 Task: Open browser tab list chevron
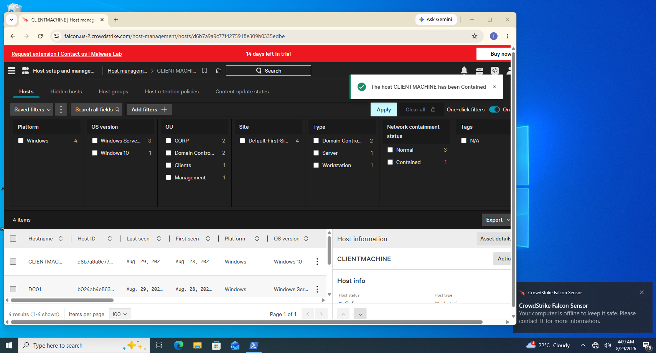(x=12, y=20)
